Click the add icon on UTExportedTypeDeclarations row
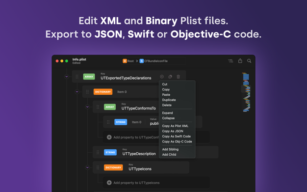Screen dimensions: 307x192 162,77
